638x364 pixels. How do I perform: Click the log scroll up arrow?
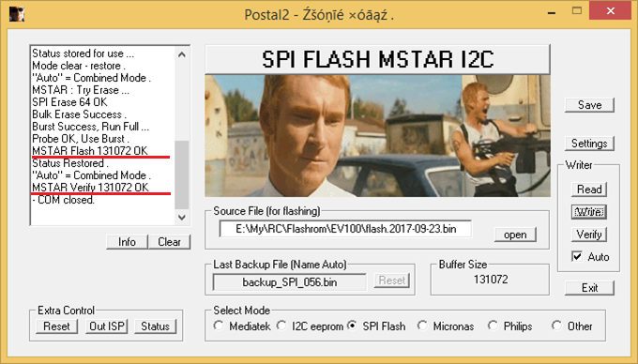click(x=182, y=54)
